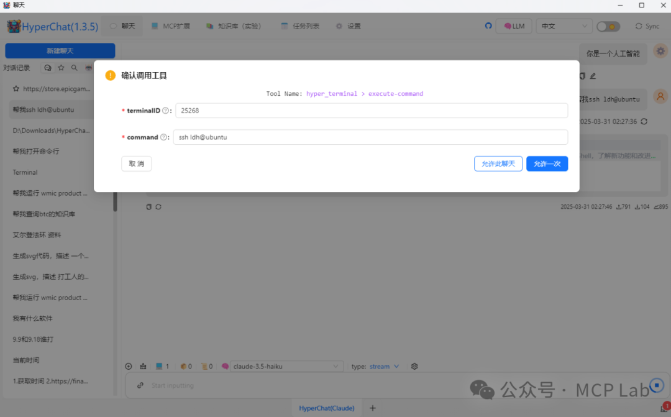Toggle the light/dark theme switch in the top bar
The image size is (671, 417).
[x=608, y=26]
